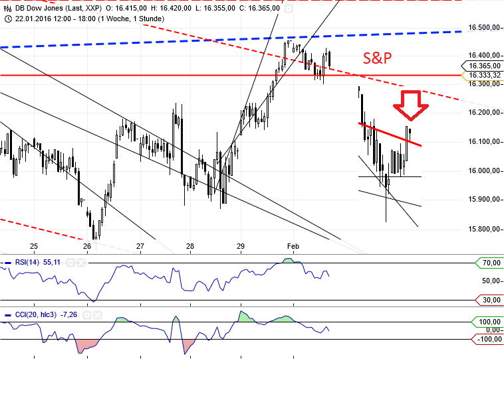Viewport: 504px width, 398px height.
Task: Click the Feb label on time axis
Action: 293,246
